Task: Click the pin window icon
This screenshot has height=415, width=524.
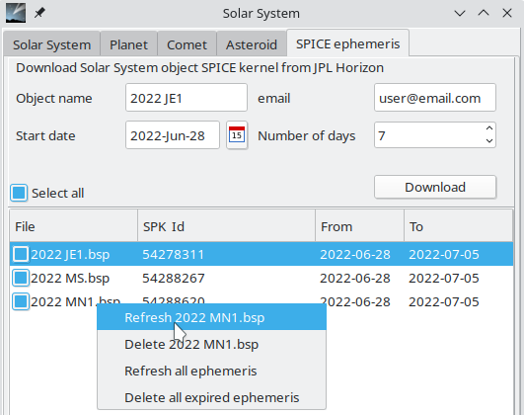Action: pyautogui.click(x=39, y=14)
